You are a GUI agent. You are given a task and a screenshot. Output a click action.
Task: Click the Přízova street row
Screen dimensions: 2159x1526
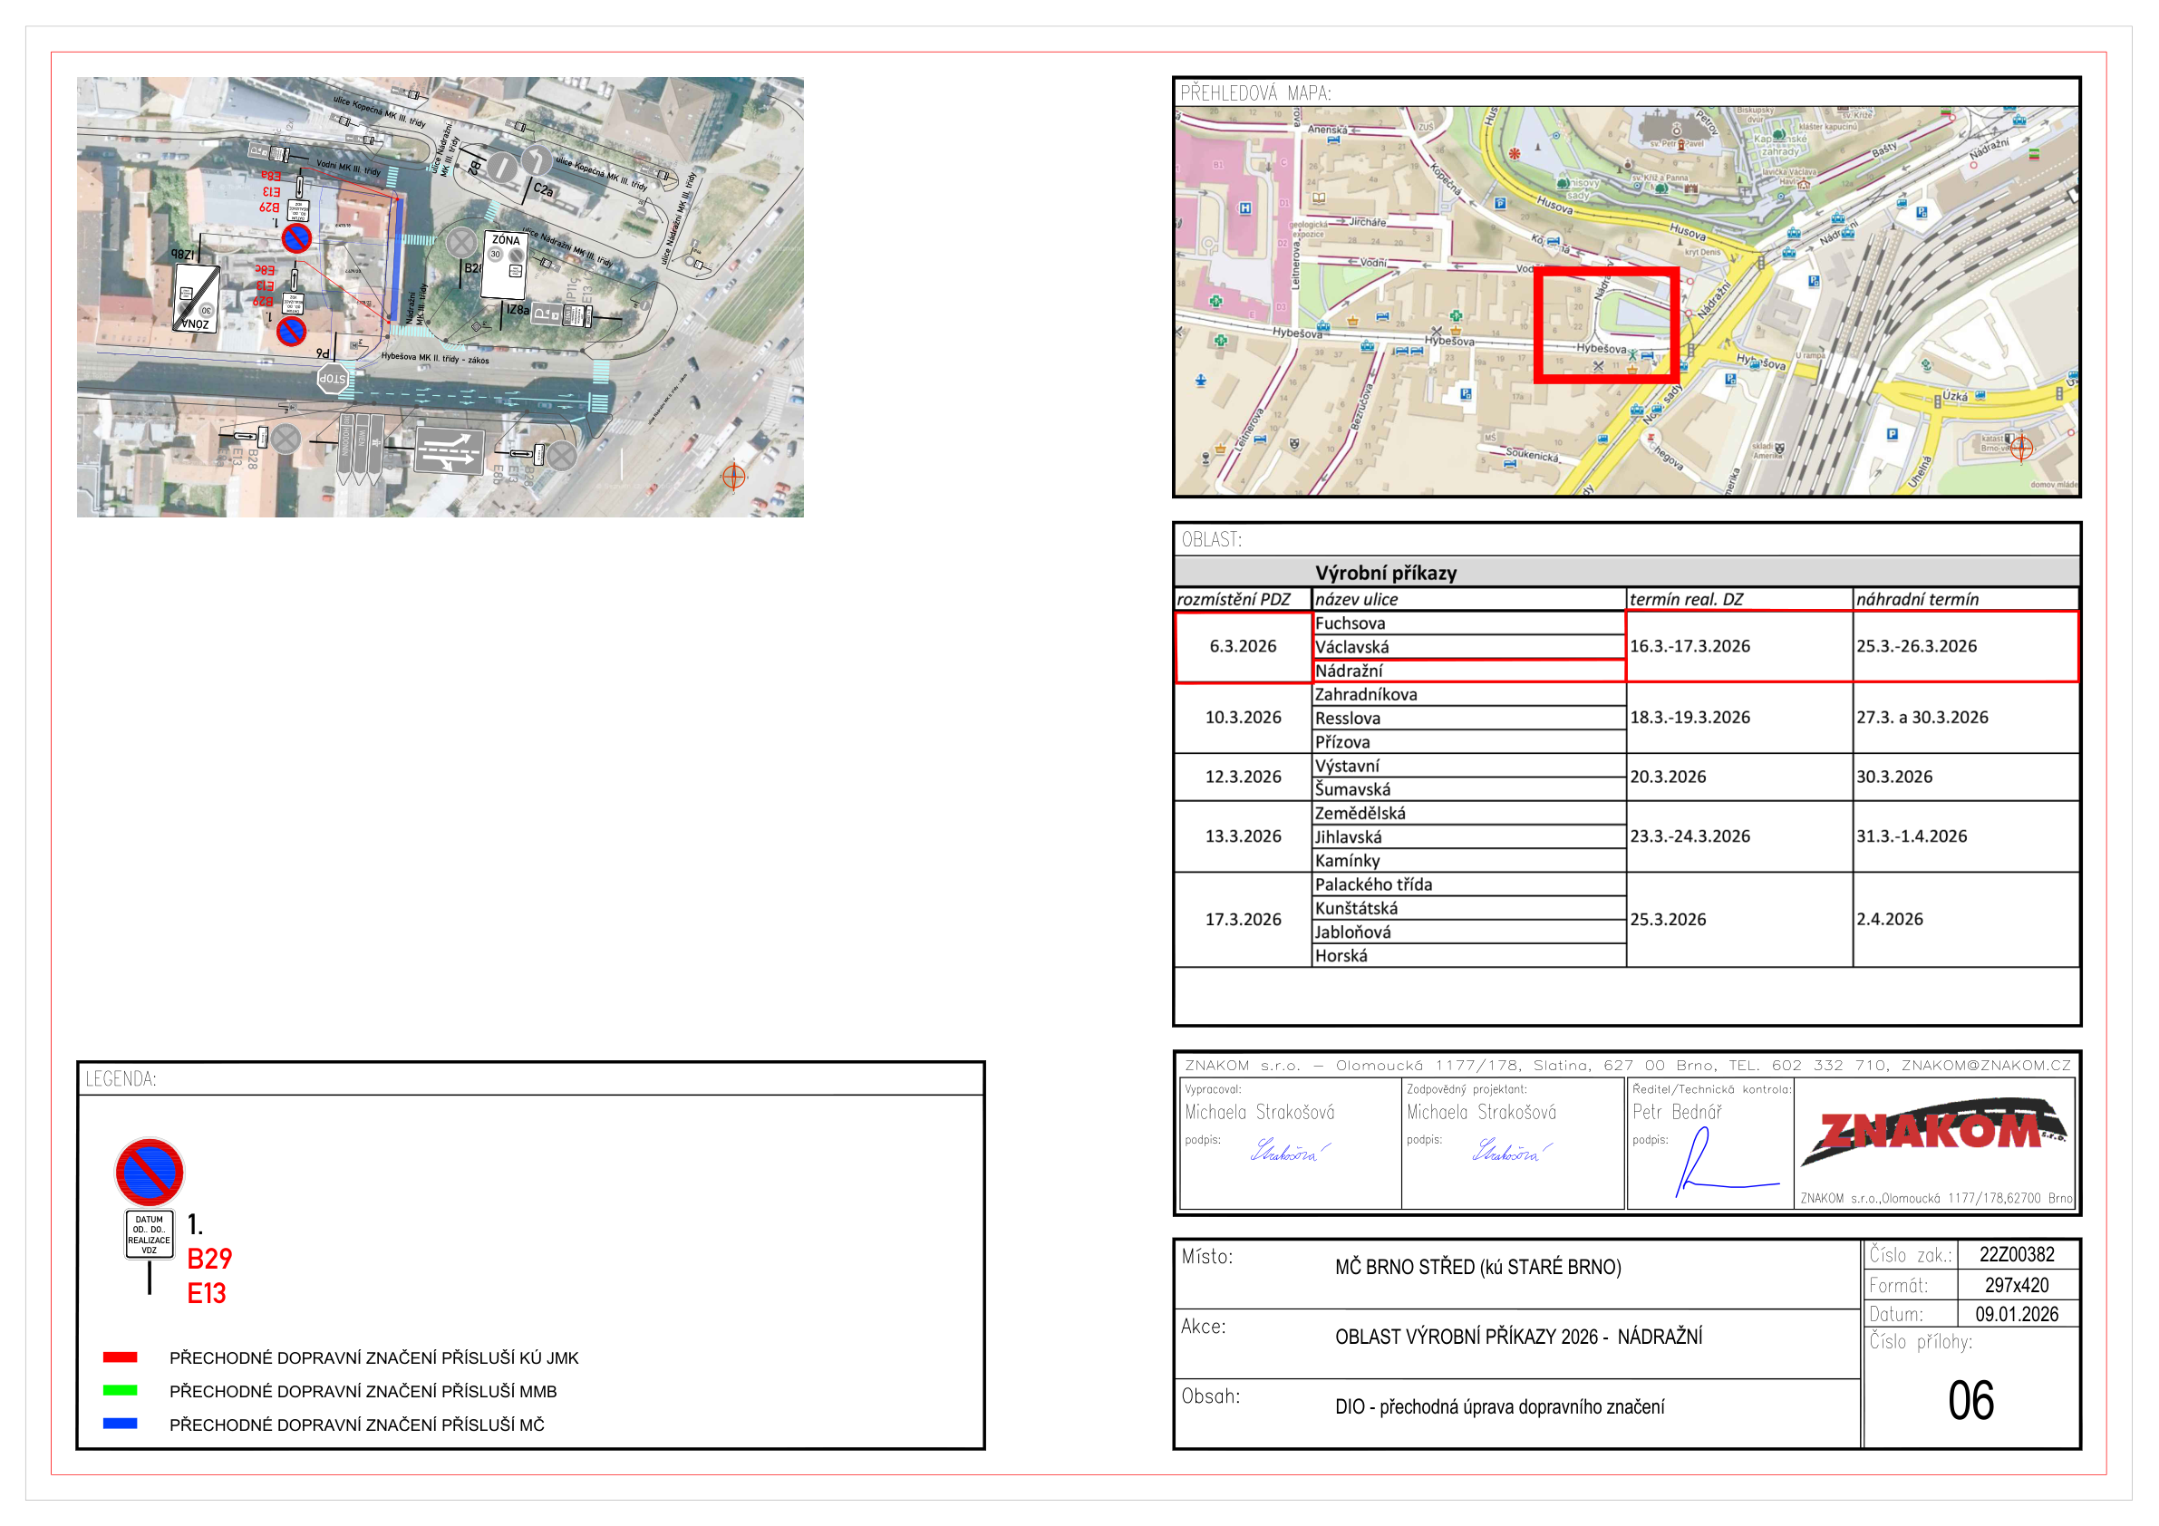tap(1469, 742)
